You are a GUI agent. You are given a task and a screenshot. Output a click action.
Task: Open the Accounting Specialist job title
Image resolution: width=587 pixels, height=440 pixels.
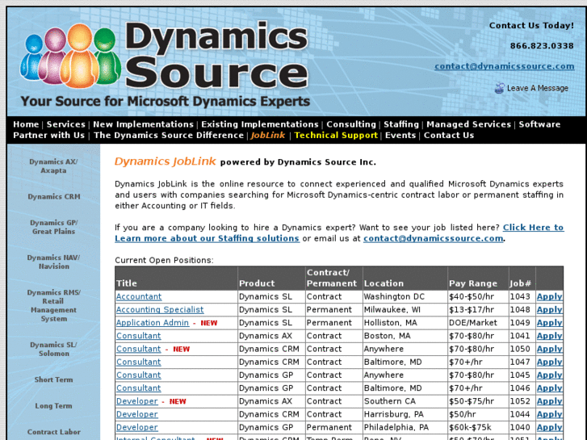click(160, 310)
